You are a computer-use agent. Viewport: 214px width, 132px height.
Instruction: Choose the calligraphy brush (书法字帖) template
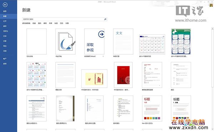(x=65, y=42)
